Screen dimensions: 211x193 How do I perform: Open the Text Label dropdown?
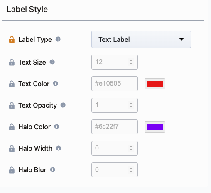[x=141, y=39]
